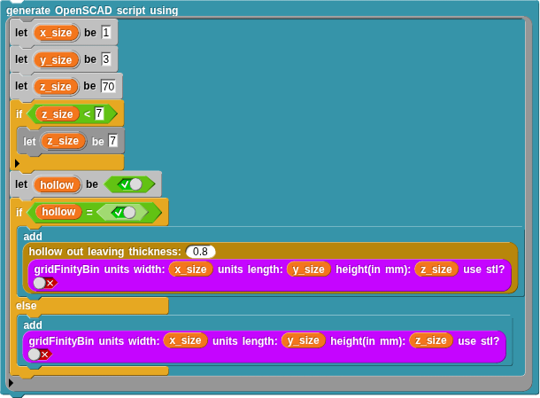Screen dimensions: 540x398
Task: Click the thickness field showing 0.8
Action: point(200,252)
